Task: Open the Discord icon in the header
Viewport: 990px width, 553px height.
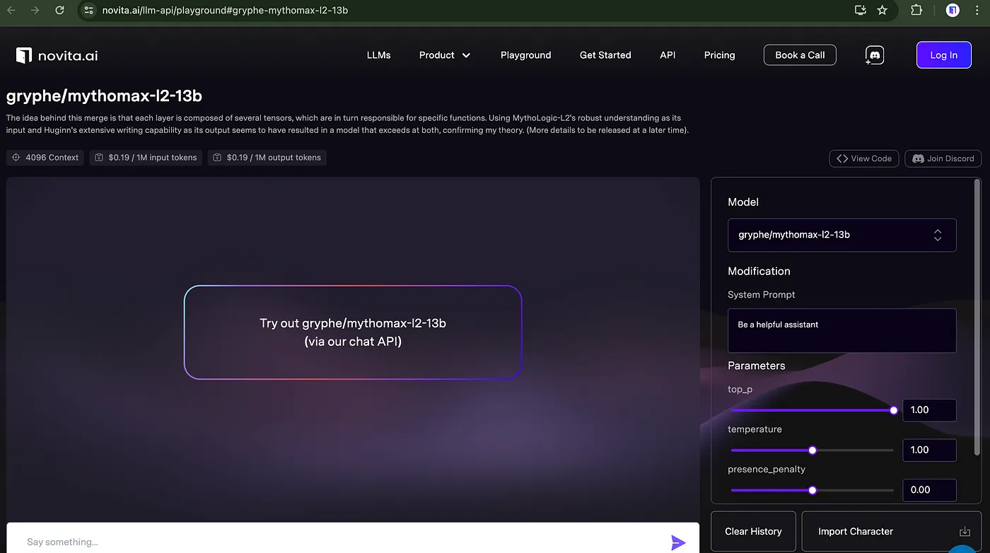Action: [x=874, y=54]
